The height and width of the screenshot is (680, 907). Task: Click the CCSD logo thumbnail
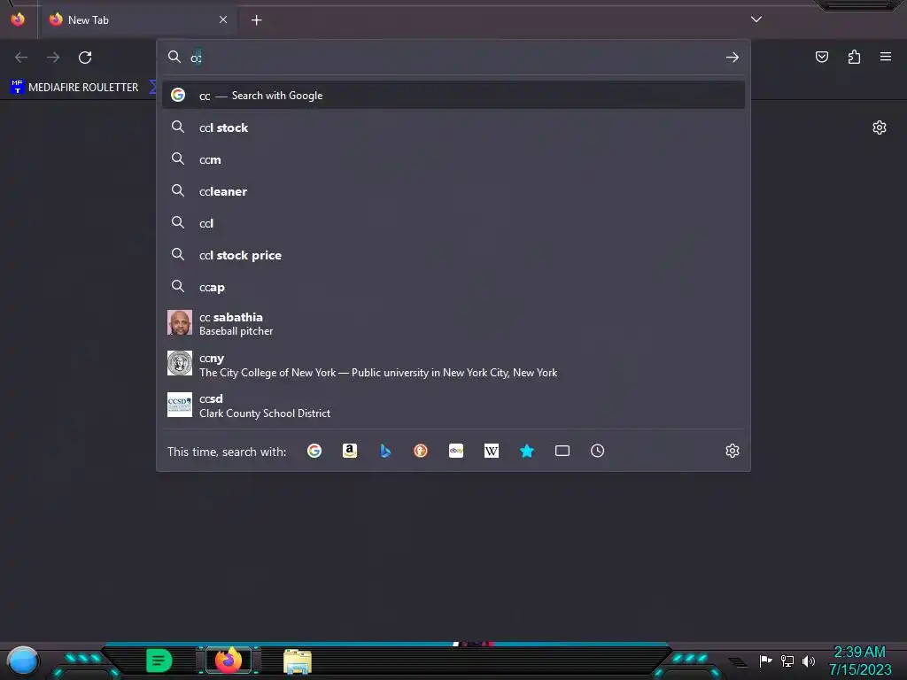tap(179, 405)
